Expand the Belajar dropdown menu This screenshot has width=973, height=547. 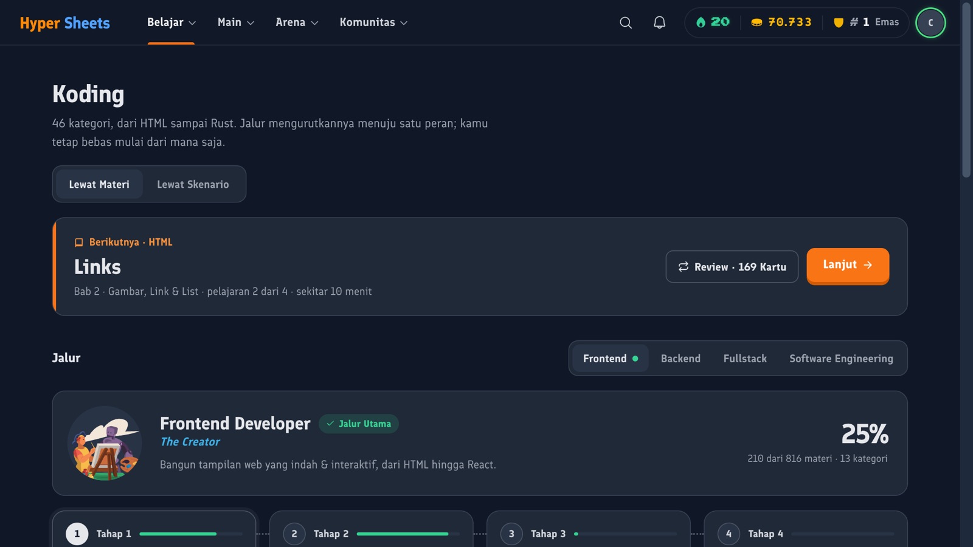point(171,22)
